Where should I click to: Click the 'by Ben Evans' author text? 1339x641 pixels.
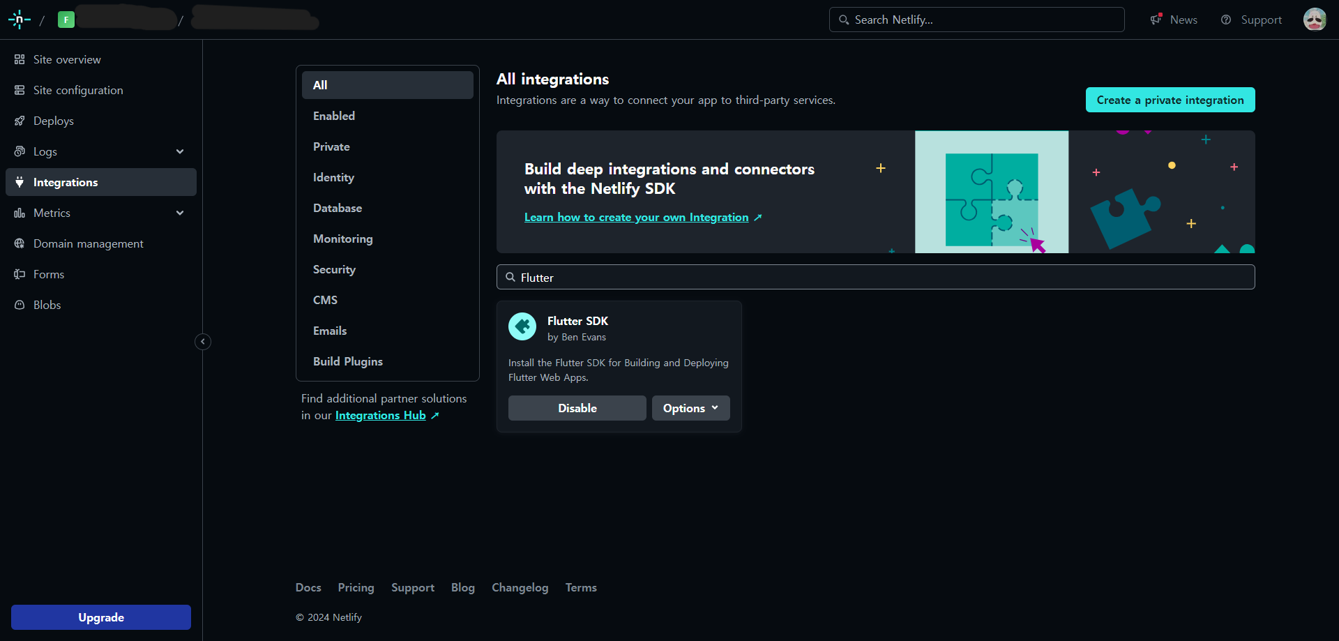point(577,337)
